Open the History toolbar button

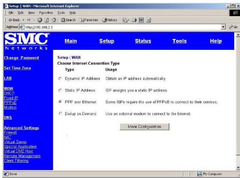110,20
